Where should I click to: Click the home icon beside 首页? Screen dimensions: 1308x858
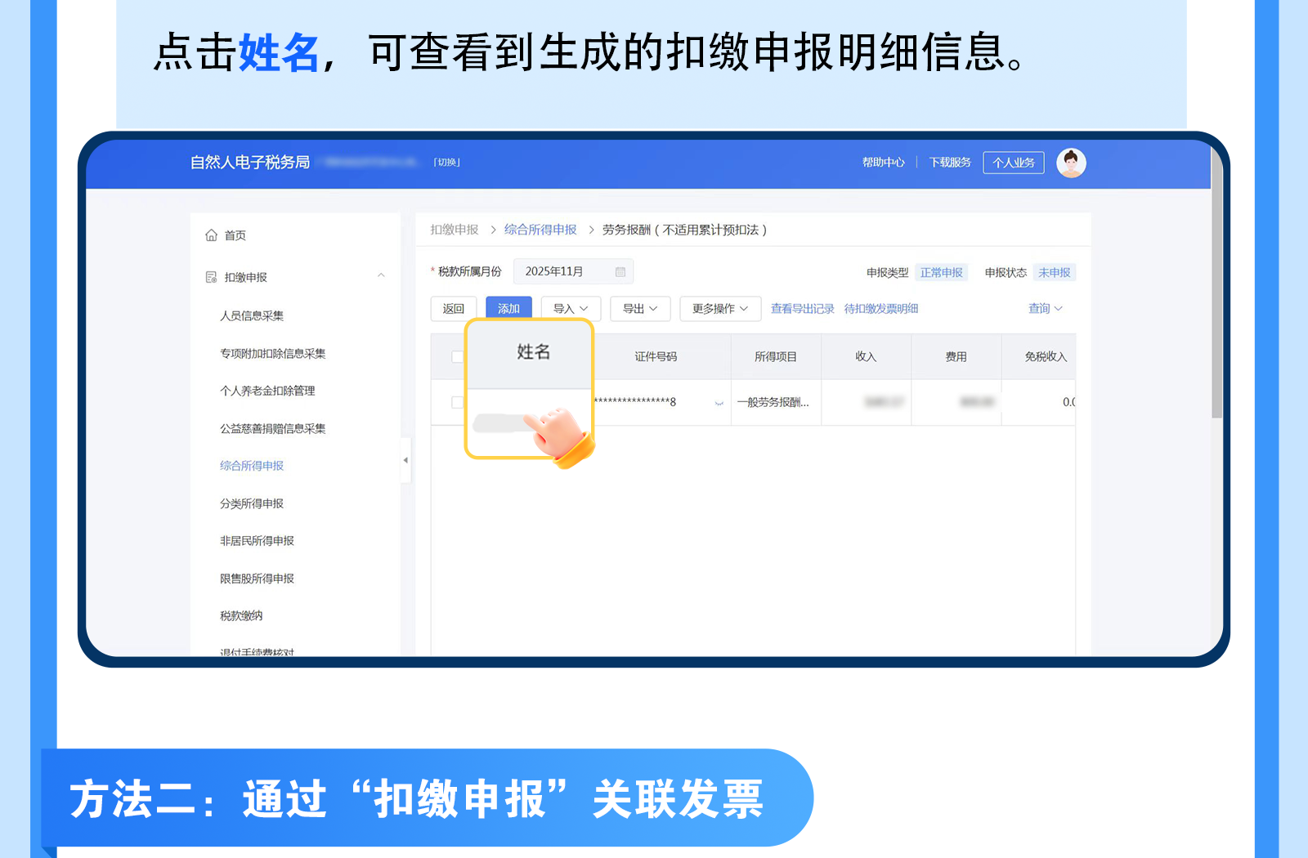tap(211, 235)
